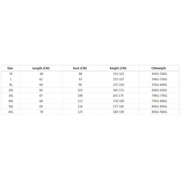Select the 4XL size row label

pos(11,101)
